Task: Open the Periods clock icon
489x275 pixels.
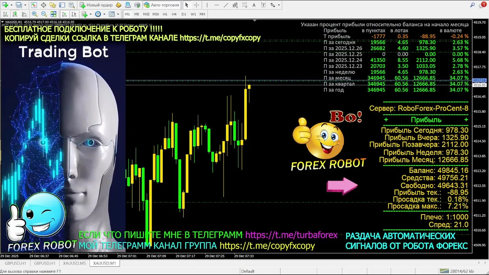Action: 98,14
